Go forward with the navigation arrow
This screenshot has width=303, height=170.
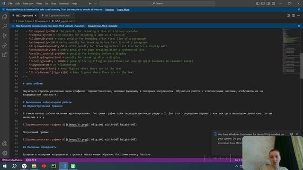coord(96,3)
